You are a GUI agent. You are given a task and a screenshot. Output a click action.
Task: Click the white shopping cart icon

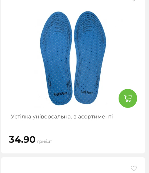coord(128,98)
